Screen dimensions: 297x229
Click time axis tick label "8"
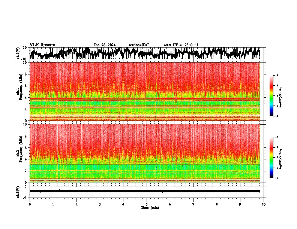(217, 204)
